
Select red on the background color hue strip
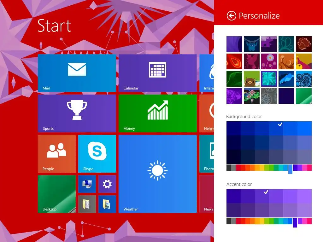[243, 168]
